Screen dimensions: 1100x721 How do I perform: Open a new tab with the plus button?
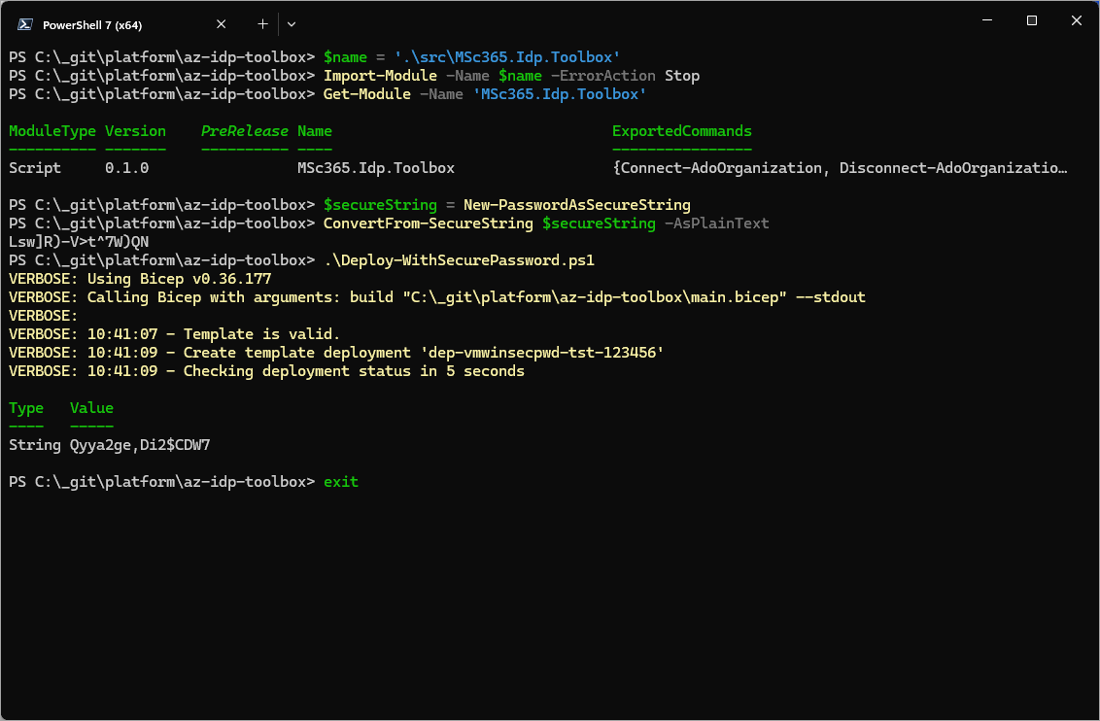tap(262, 23)
